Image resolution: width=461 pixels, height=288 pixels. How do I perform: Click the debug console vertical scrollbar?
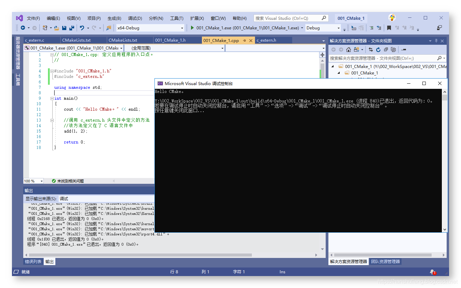445,161
